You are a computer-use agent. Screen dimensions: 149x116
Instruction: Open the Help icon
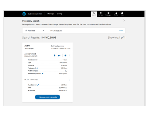[x=122, y=14]
